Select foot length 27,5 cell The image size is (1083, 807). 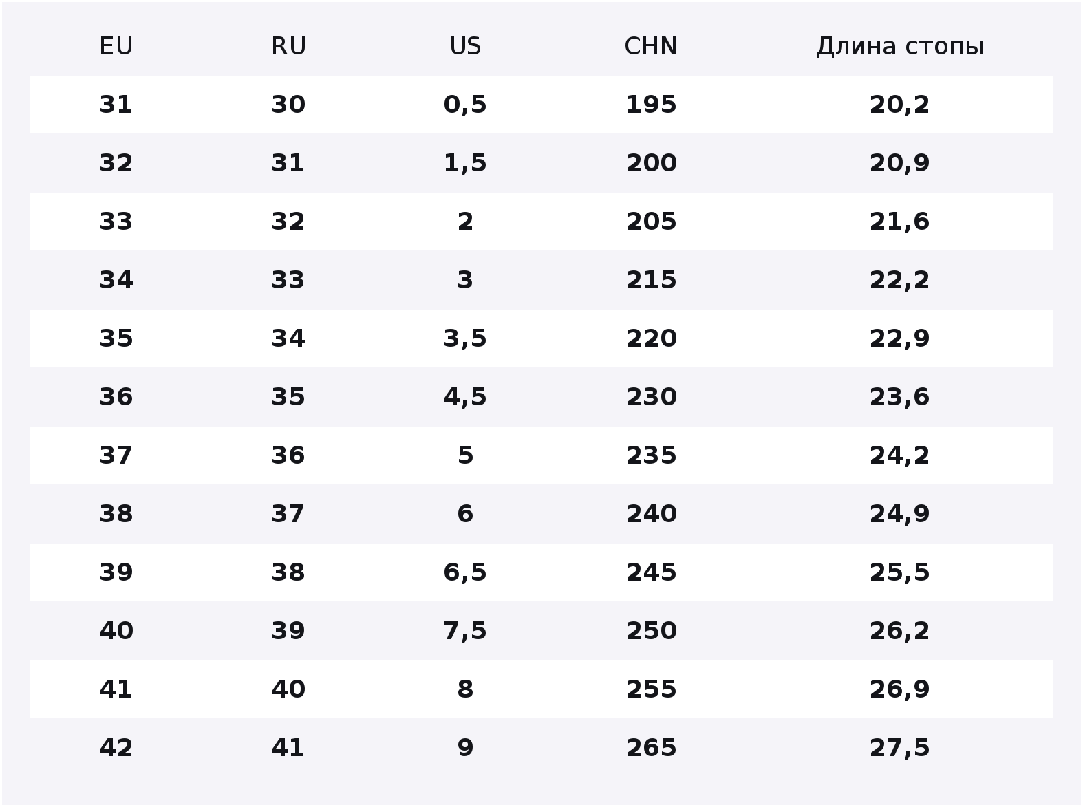click(x=899, y=748)
